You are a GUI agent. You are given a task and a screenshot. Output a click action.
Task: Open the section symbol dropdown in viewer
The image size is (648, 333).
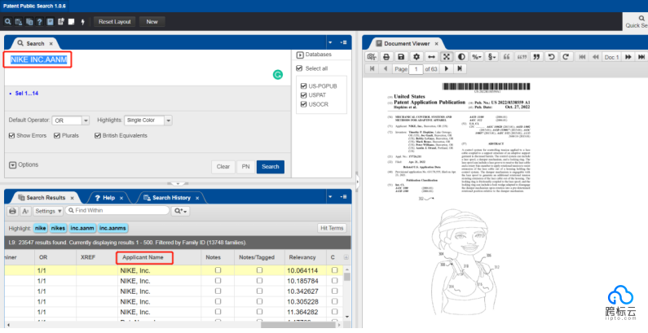pos(492,57)
